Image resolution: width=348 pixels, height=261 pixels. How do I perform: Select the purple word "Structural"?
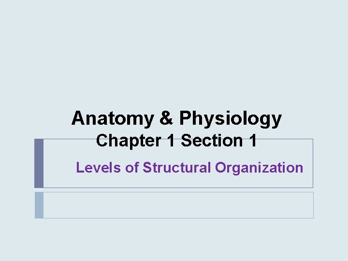tap(177, 168)
